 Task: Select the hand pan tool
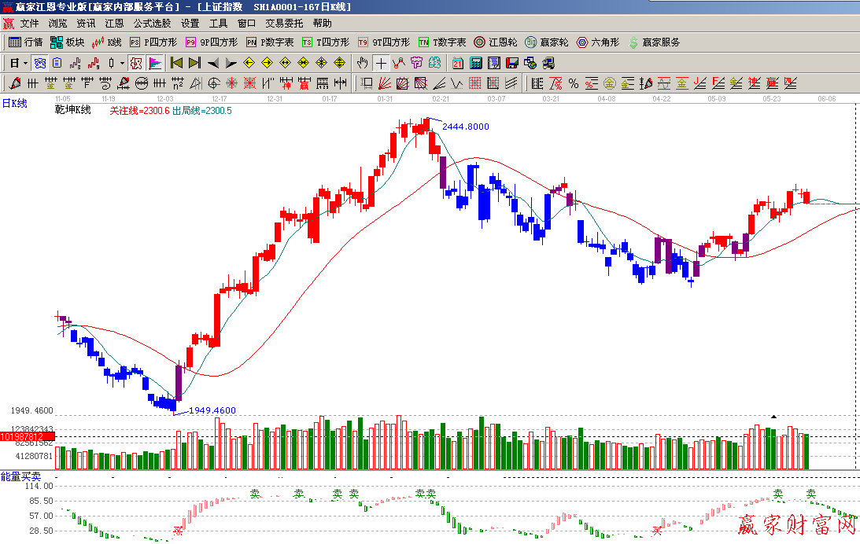click(x=362, y=63)
